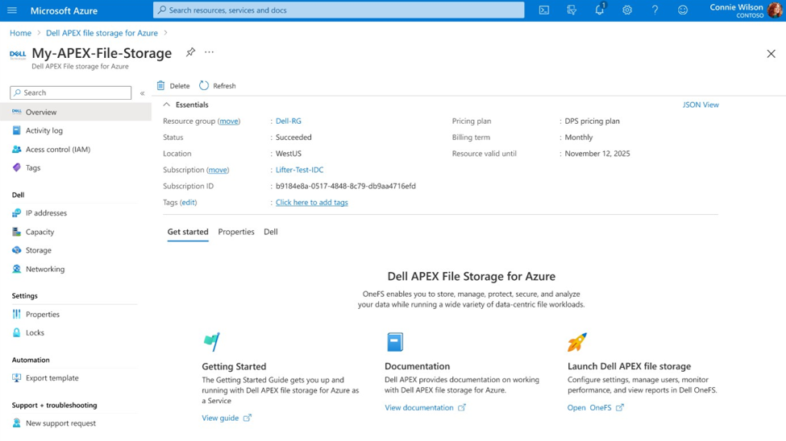
Task: Click the DPS pricing plan value
Action: click(592, 122)
